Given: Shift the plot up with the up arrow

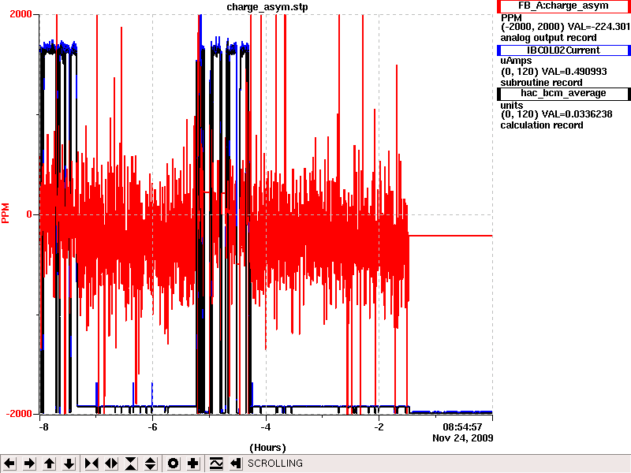Looking at the screenshot, I should 49,464.
